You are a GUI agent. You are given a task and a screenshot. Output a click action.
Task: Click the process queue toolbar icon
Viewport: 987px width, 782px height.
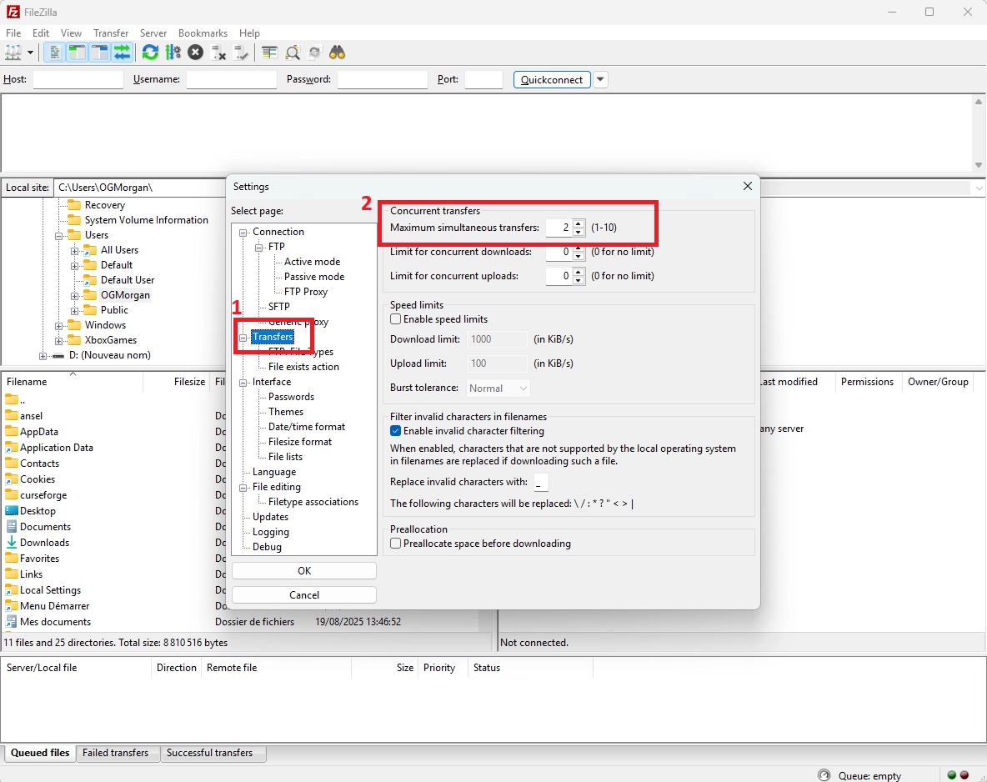pos(173,53)
